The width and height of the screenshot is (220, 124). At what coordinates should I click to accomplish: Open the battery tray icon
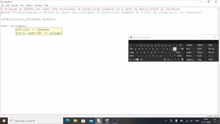[x=181, y=121]
